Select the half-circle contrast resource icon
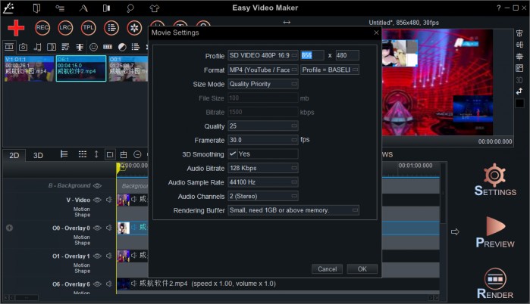 coord(122,47)
